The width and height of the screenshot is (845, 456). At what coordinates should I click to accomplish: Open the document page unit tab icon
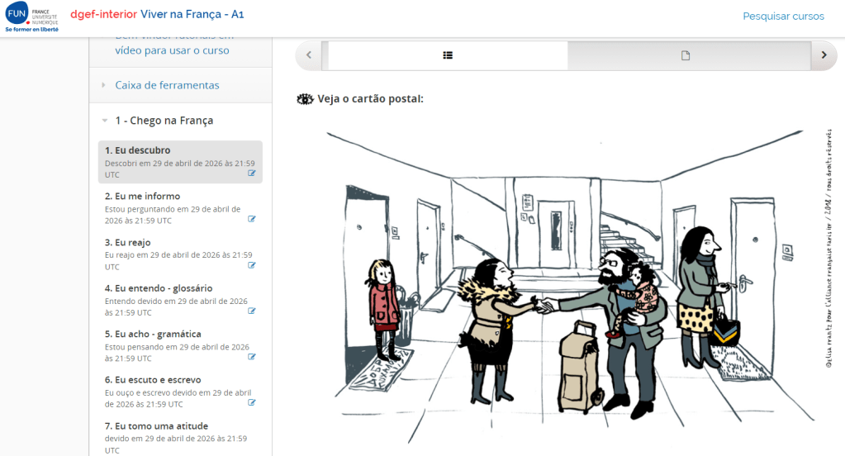pyautogui.click(x=686, y=55)
